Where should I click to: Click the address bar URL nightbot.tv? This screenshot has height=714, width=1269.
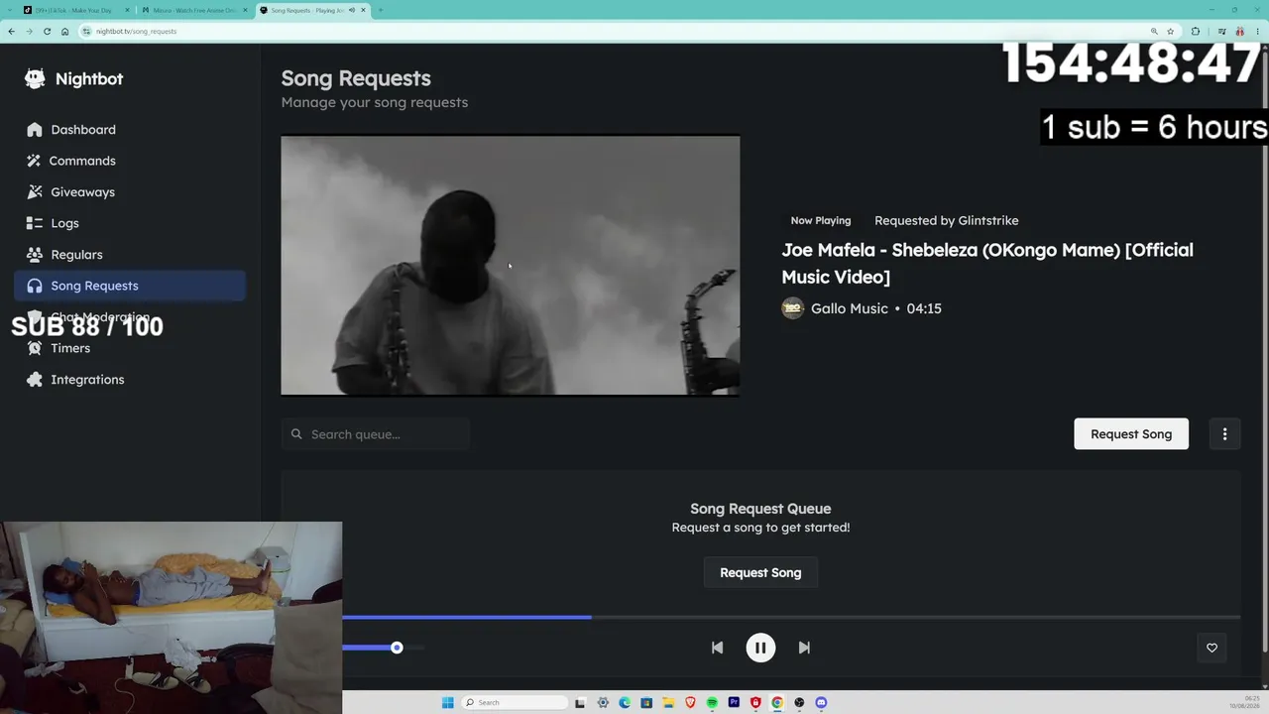click(x=137, y=32)
